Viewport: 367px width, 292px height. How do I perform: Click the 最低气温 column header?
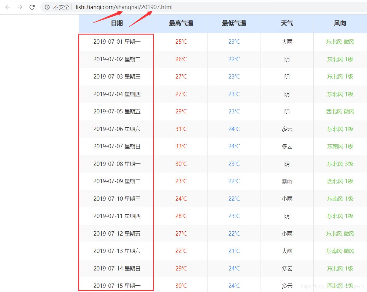click(234, 23)
